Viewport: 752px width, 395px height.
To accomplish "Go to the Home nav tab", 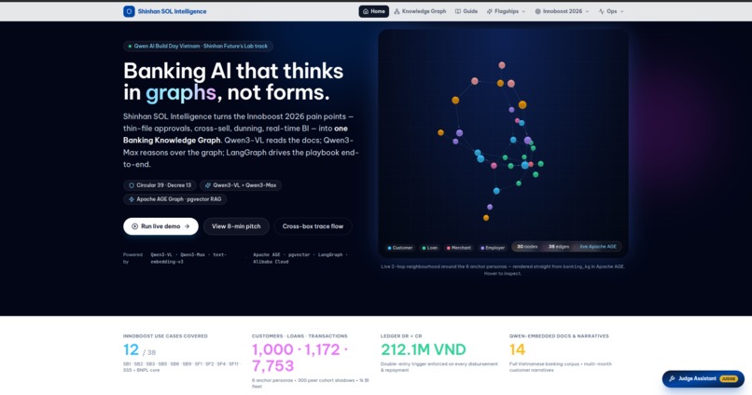I will tap(373, 11).
